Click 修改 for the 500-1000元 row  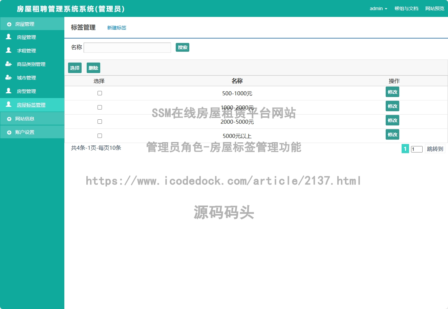coord(392,92)
